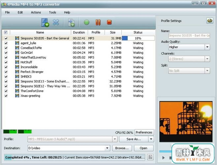Click file icon of SHREK3 row

pos(17,77)
